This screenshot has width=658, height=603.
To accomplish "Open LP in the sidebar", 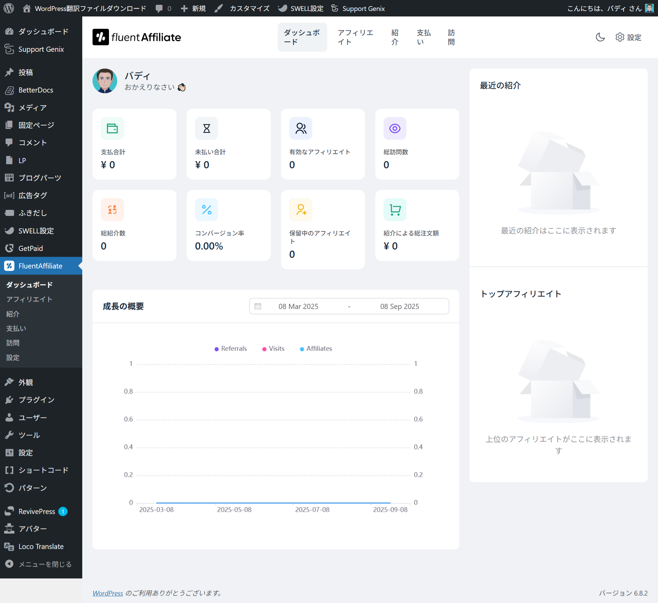I will tap(41, 160).
